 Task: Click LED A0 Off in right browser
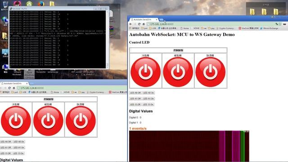[135, 93]
